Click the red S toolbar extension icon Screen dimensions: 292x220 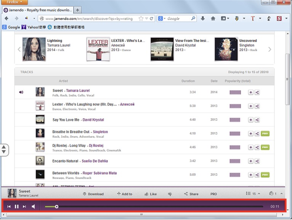[279, 18]
